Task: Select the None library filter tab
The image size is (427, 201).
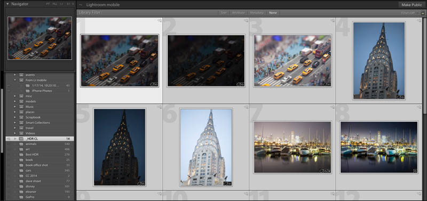Action: click(273, 13)
